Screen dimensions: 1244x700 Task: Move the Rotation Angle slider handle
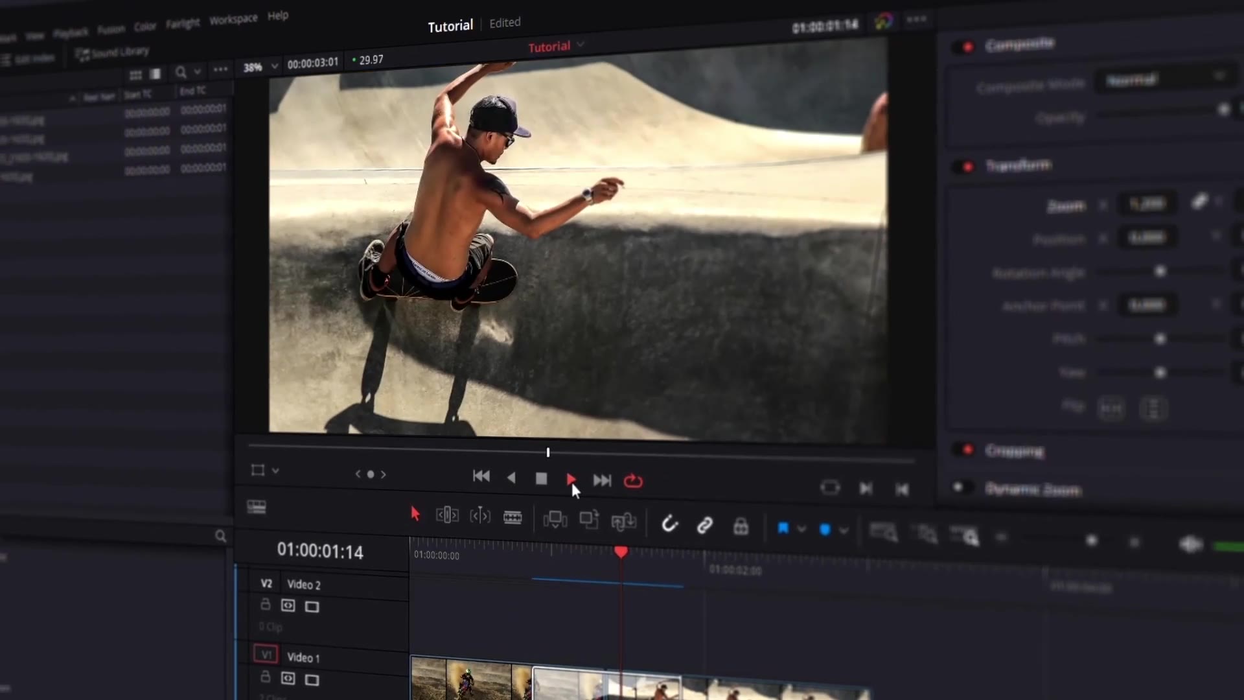pyautogui.click(x=1160, y=271)
